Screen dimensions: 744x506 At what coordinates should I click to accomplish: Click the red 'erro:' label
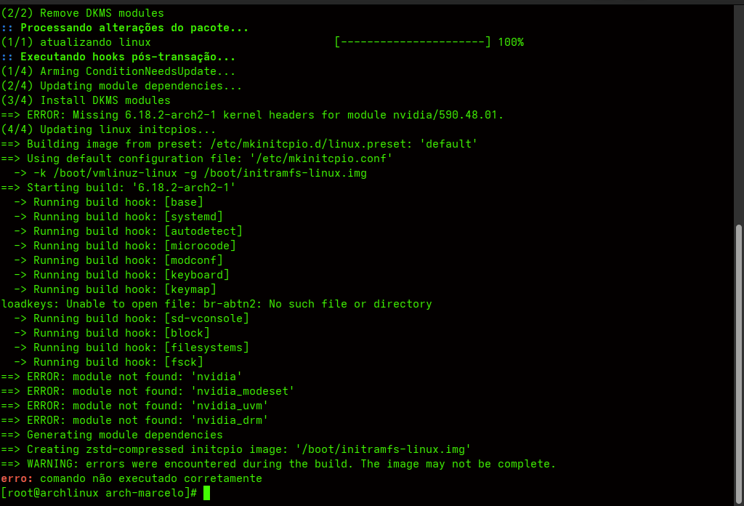pos(17,478)
